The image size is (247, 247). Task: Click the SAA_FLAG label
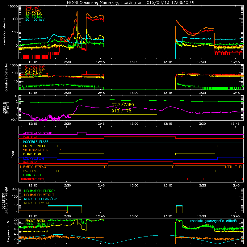[30, 163]
